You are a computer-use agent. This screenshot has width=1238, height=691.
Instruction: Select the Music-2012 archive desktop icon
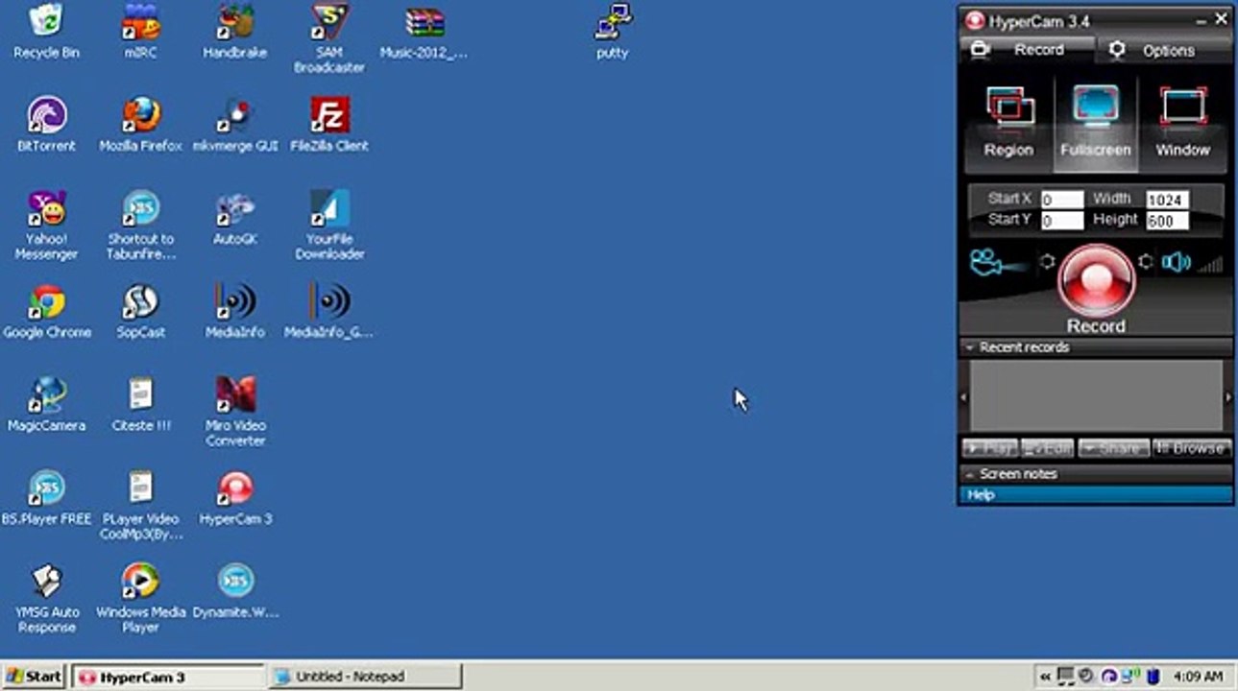coord(424,31)
